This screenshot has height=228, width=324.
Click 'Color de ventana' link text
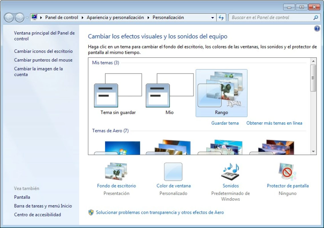[x=173, y=186]
